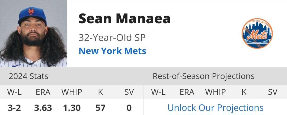Click the ERA header under Rest-of-Season Projections
Screen dimensions: 287x115
click(187, 92)
